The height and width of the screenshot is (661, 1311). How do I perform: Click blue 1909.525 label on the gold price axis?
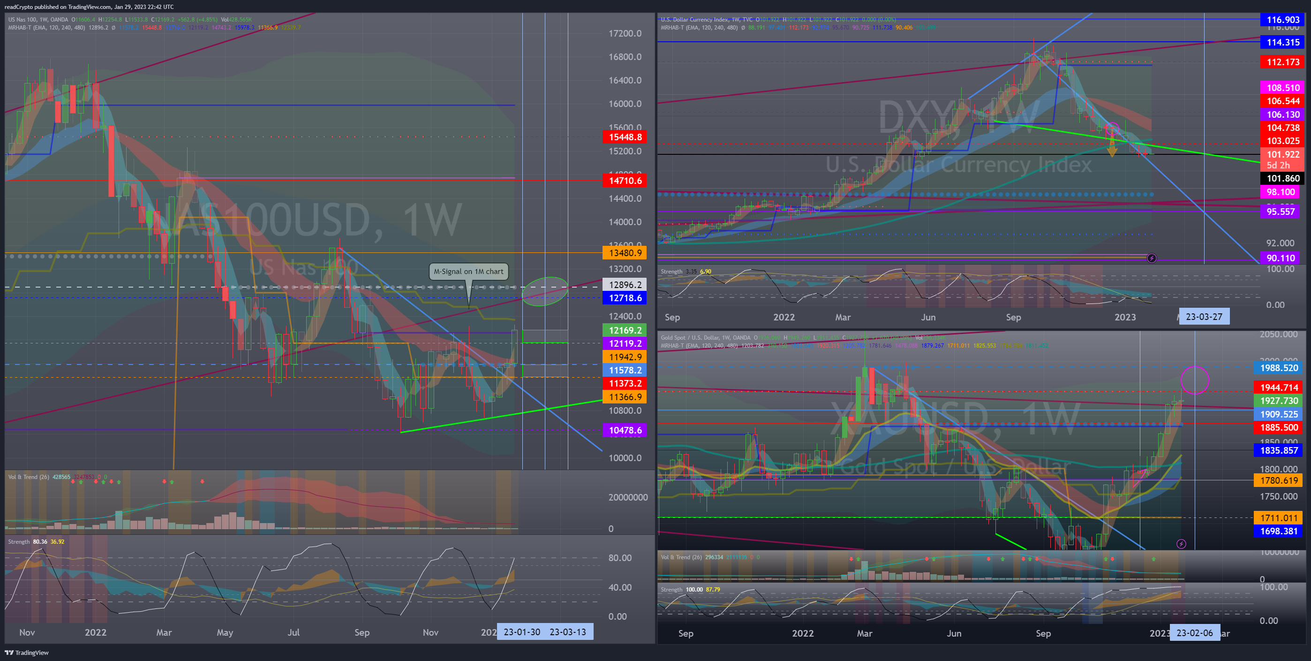pos(1279,415)
